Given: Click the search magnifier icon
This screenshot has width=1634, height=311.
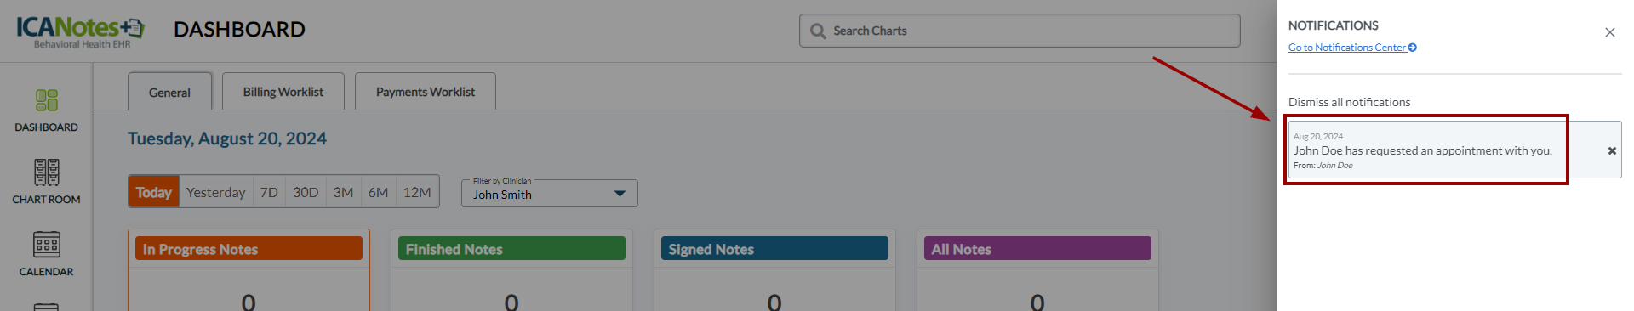Looking at the screenshot, I should pos(818,31).
